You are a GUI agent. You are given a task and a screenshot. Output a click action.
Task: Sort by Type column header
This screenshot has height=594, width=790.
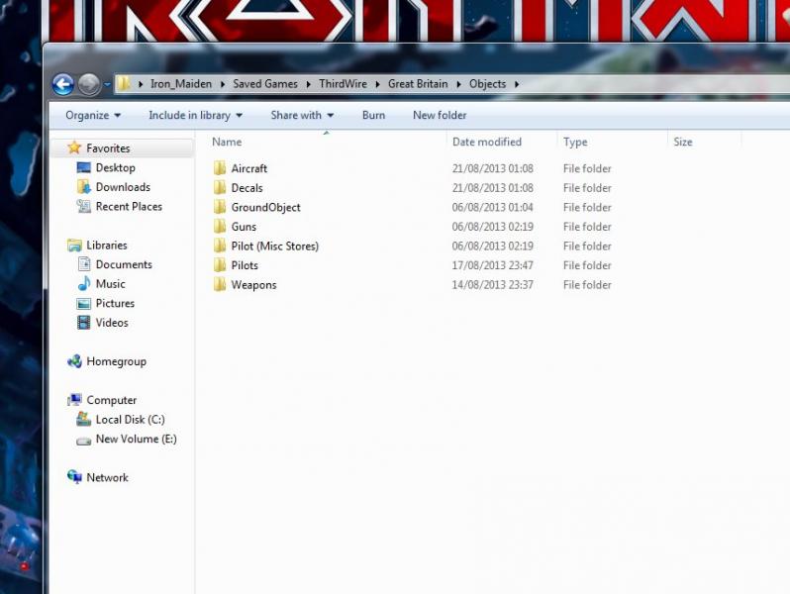tap(575, 143)
